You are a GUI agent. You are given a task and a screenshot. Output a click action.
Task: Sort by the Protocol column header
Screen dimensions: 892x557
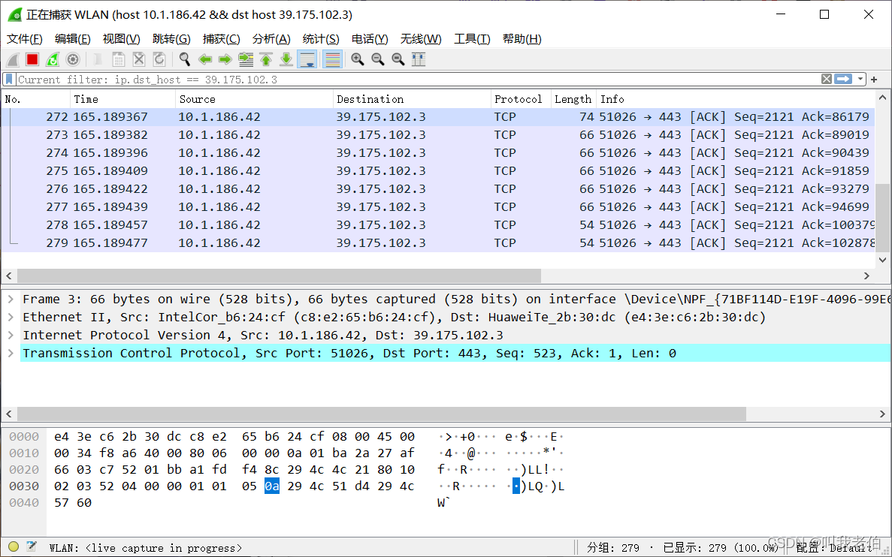[521, 99]
